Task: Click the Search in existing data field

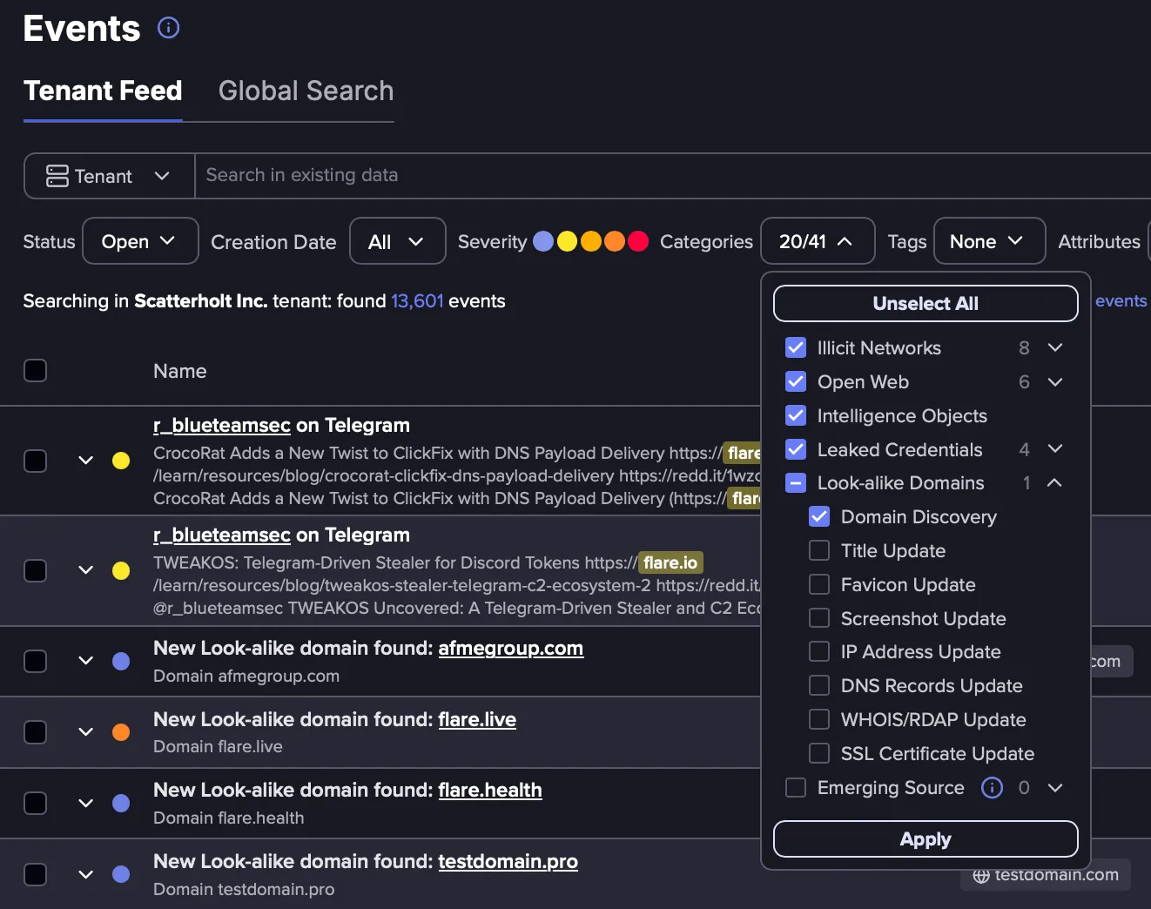Action: click(x=673, y=176)
